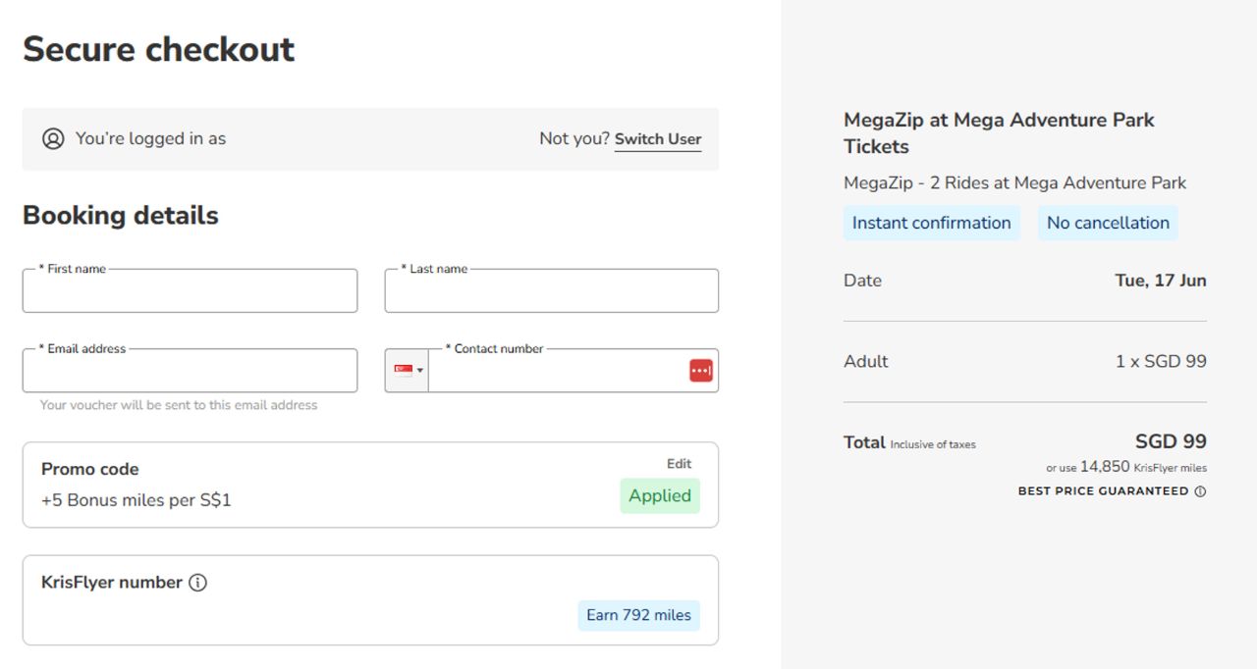The image size is (1257, 669).
Task: Click the 'Secure checkout' heading
Action: click(159, 49)
